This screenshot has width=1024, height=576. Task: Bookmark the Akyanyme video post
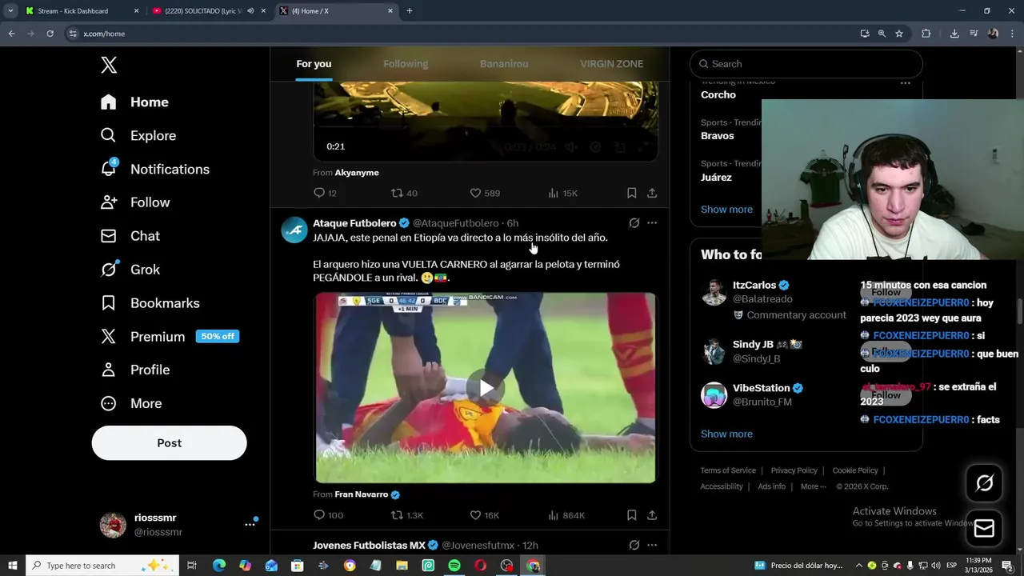(x=631, y=193)
